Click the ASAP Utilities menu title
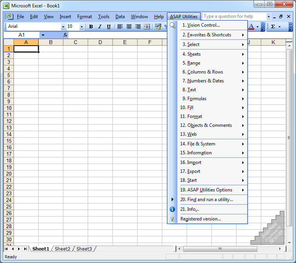Screen dimensions: 296x263 [x=184, y=17]
